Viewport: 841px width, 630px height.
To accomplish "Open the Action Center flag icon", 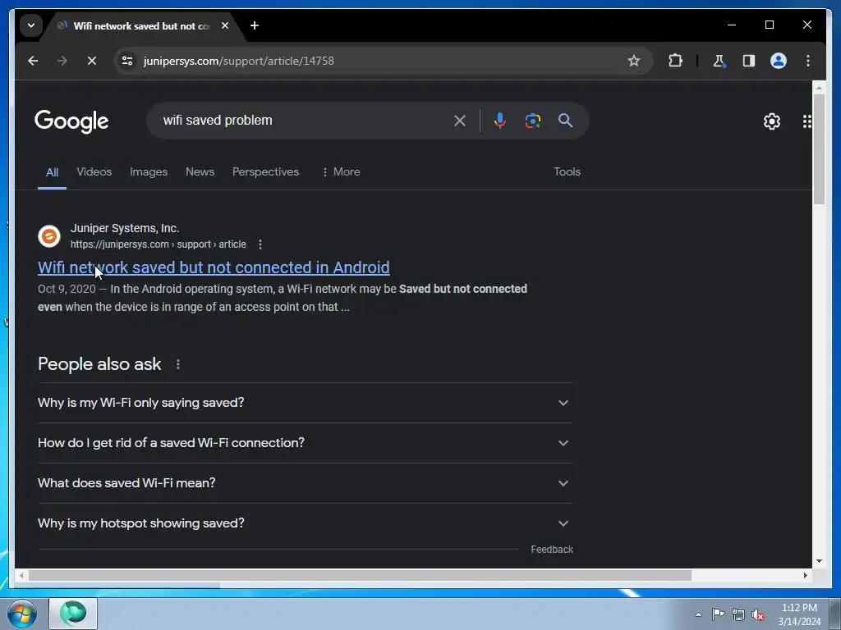I will [718, 614].
